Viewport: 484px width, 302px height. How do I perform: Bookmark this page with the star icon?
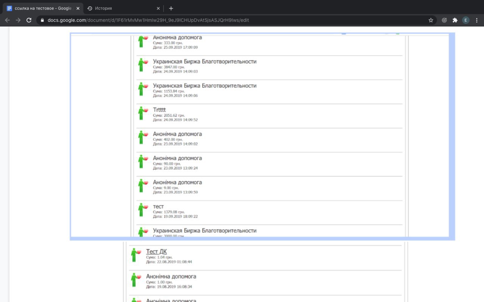coord(431,20)
